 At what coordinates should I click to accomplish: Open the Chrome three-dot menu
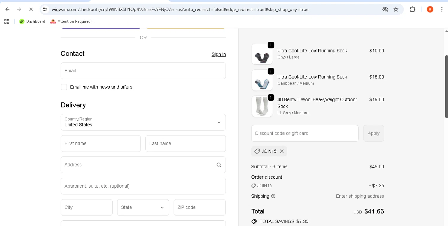pos(442,9)
